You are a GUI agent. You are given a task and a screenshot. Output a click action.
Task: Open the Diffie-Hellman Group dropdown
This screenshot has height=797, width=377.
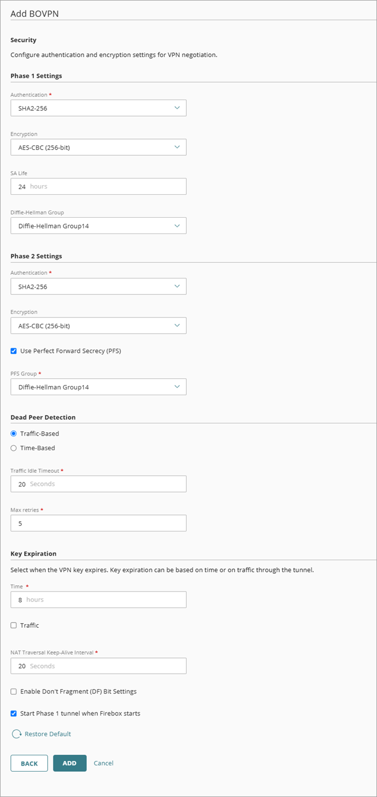(x=178, y=225)
